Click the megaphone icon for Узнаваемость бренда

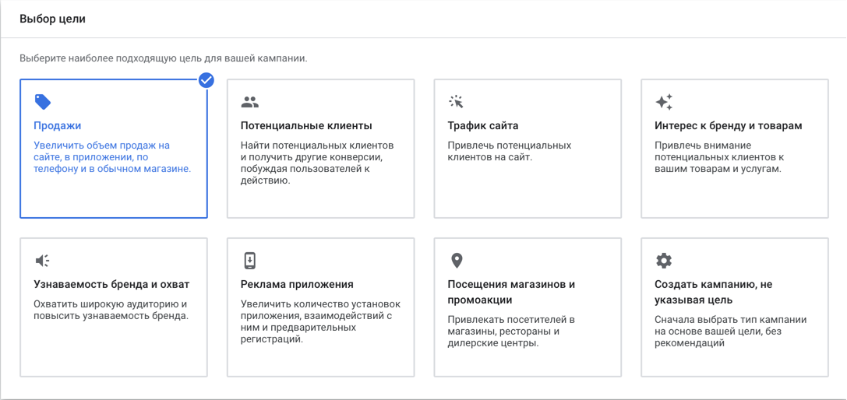tap(42, 261)
